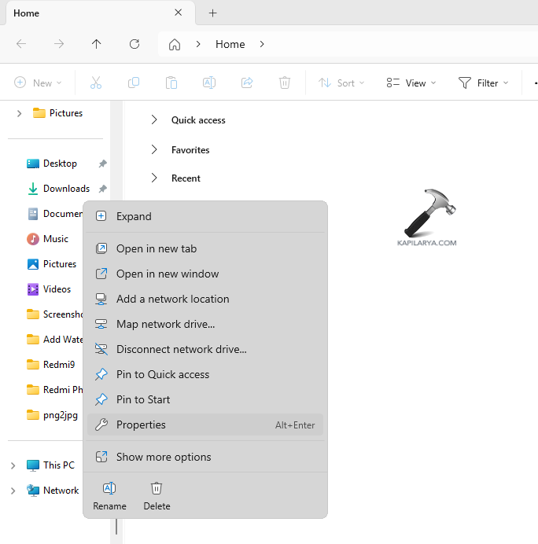Click the Share icon in toolbar
Image resolution: width=538 pixels, height=544 pixels.
[x=247, y=83]
